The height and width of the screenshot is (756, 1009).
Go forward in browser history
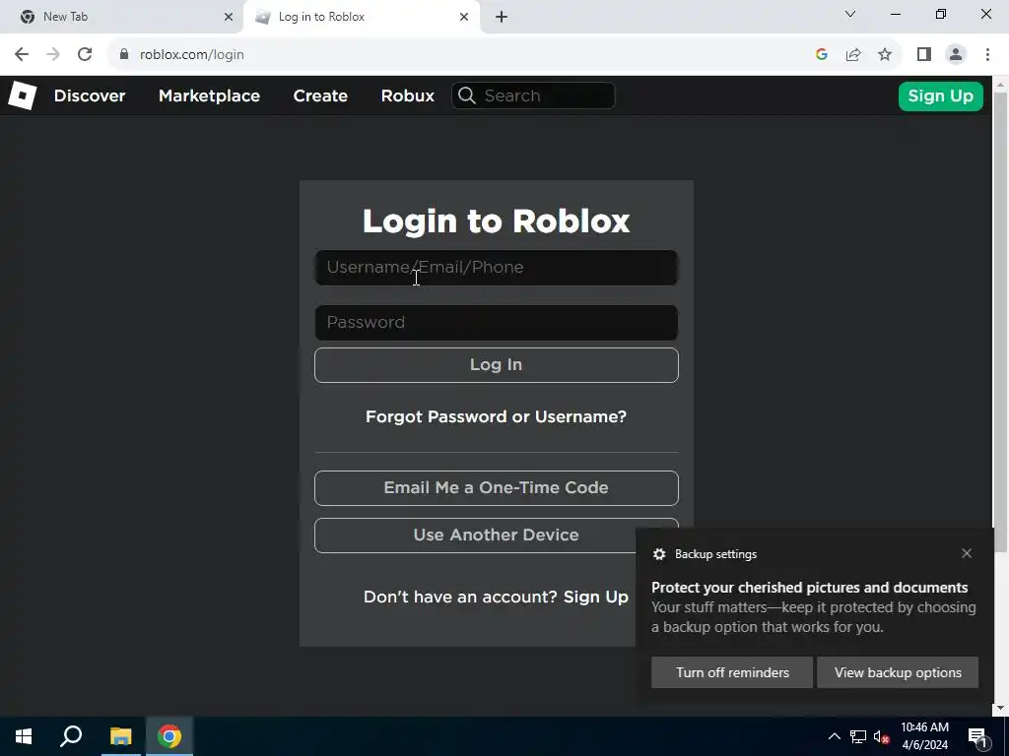point(53,55)
